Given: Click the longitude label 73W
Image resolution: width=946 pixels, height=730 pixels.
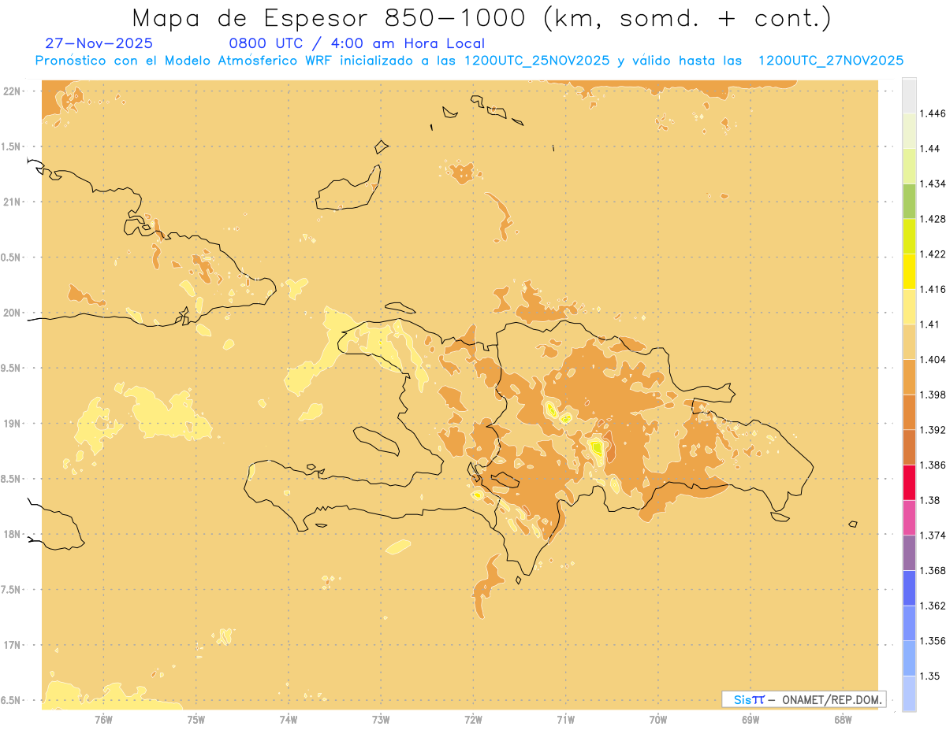Looking at the screenshot, I should pyautogui.click(x=381, y=719).
